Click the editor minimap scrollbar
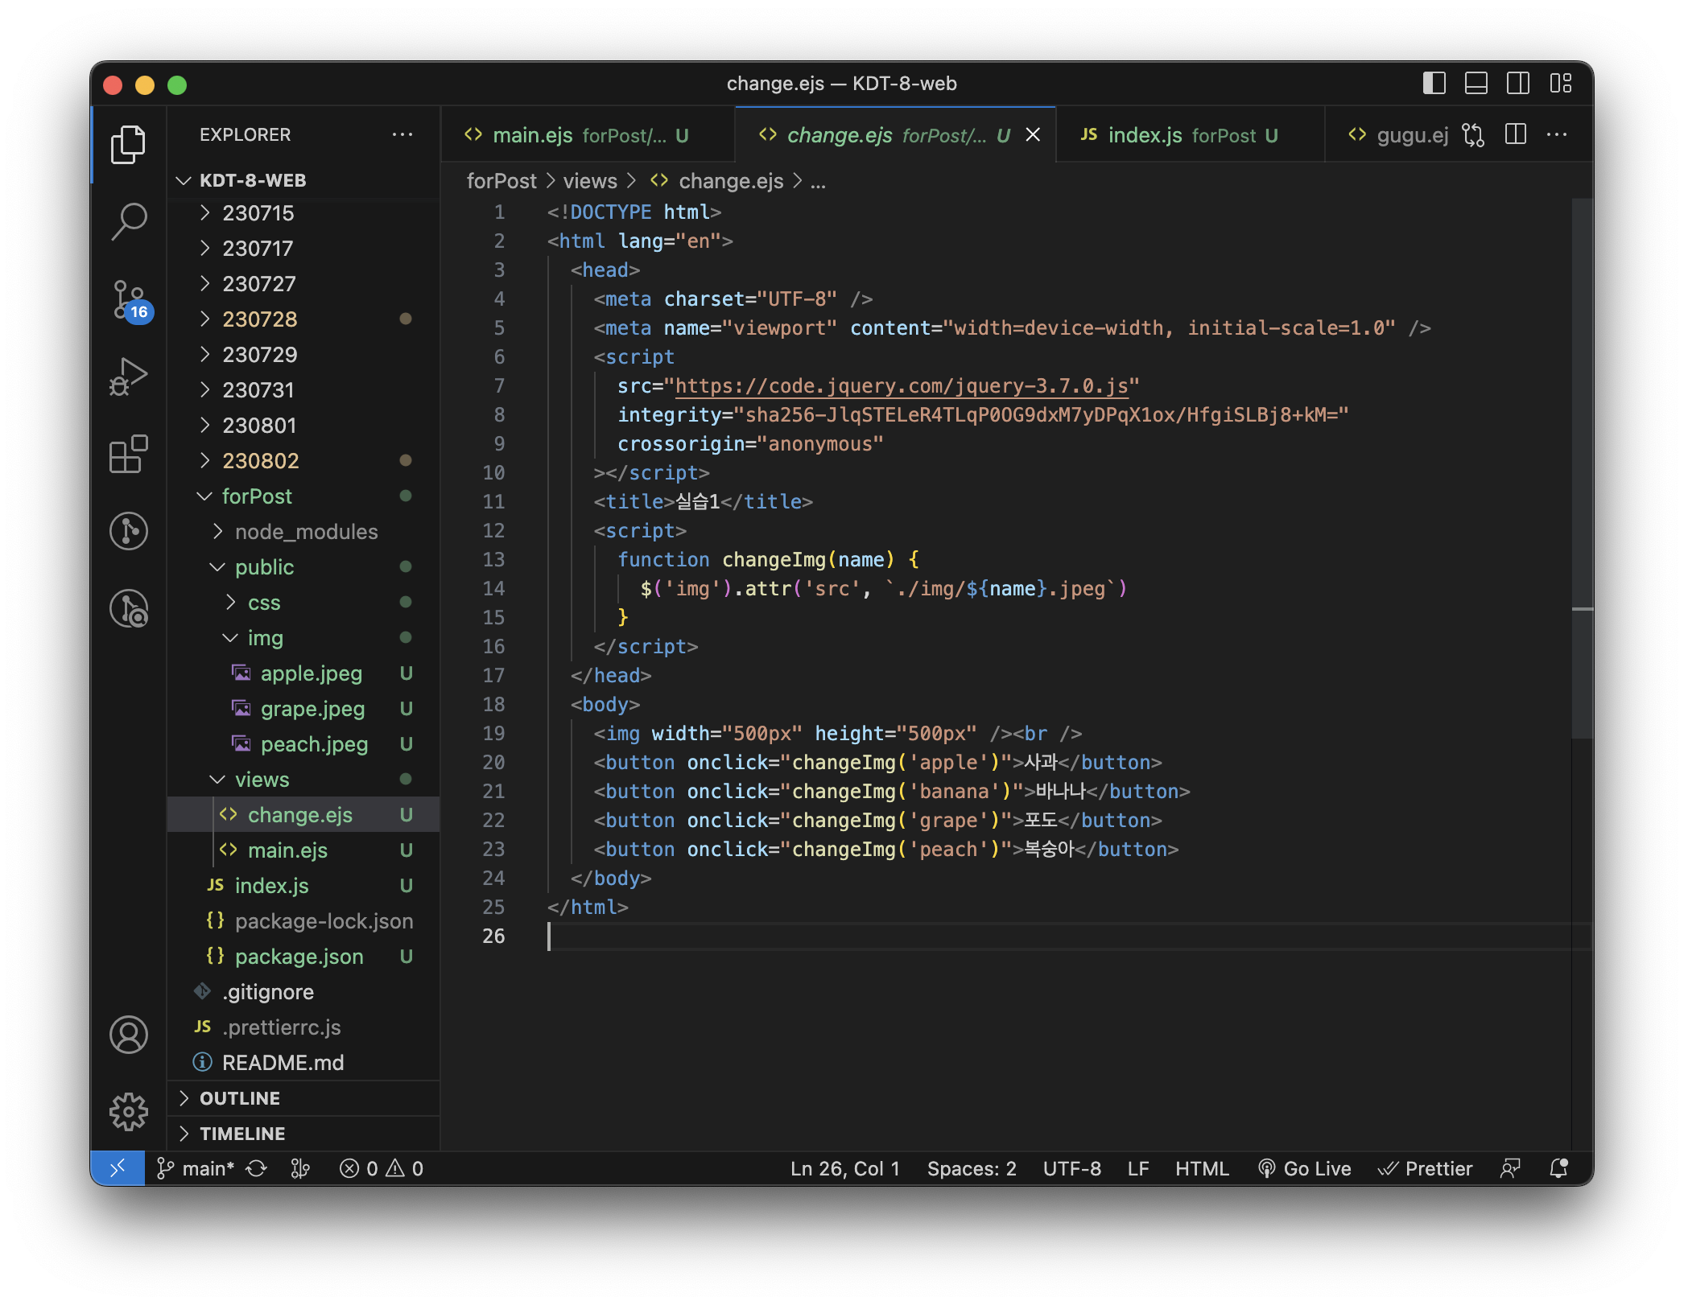Screen dimensions: 1684x1305 (x=1582, y=468)
